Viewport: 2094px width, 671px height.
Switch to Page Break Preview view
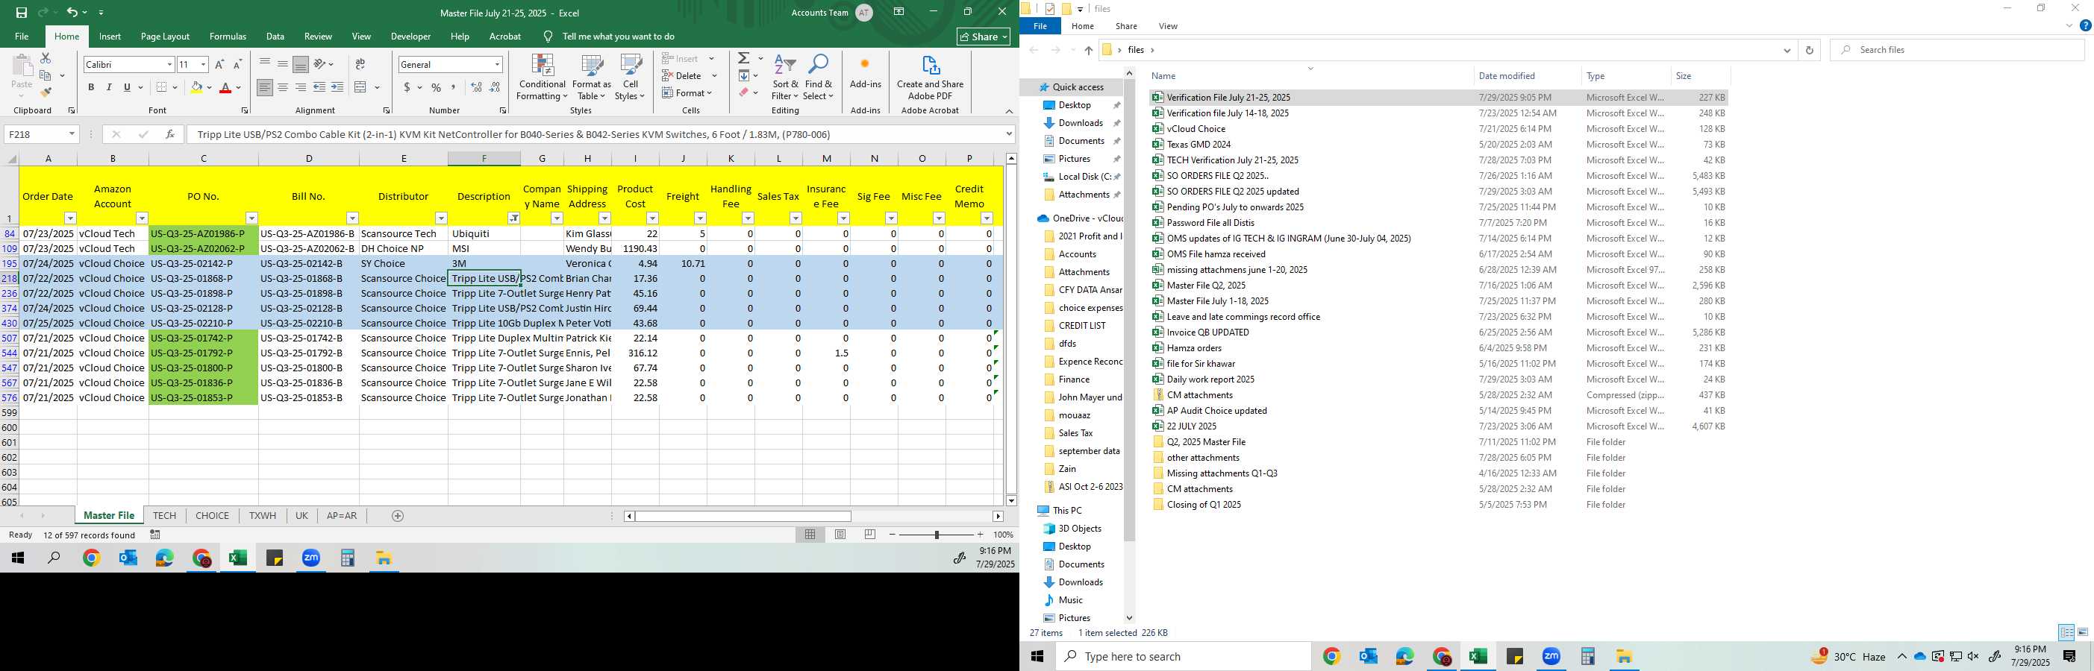tap(870, 535)
